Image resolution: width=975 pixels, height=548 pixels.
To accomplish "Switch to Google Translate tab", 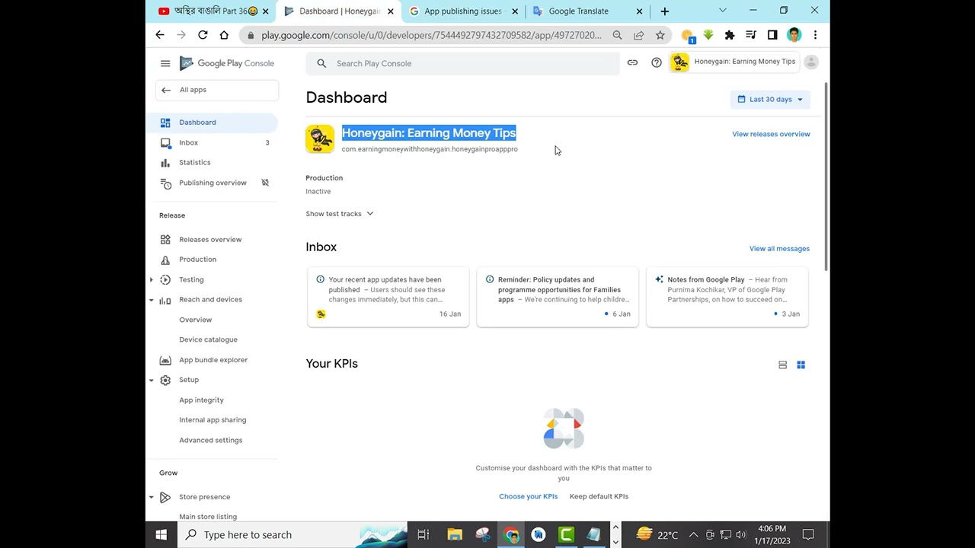I will click(x=587, y=11).
